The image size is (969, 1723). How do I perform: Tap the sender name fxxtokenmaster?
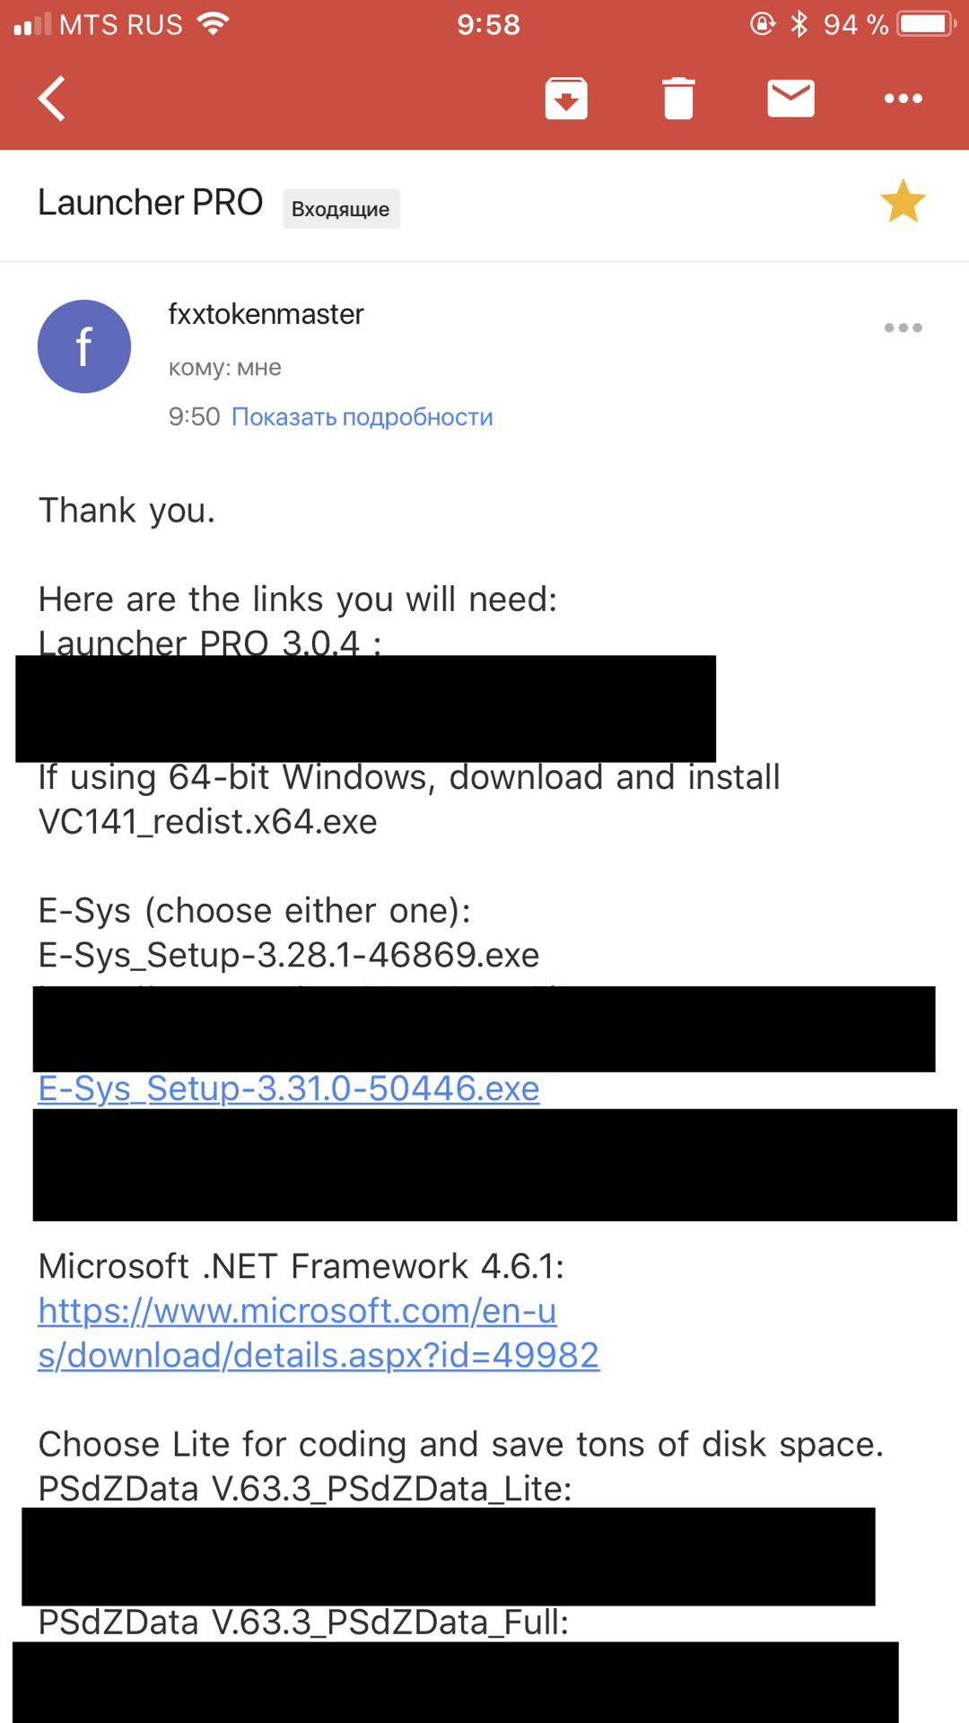[x=266, y=314]
